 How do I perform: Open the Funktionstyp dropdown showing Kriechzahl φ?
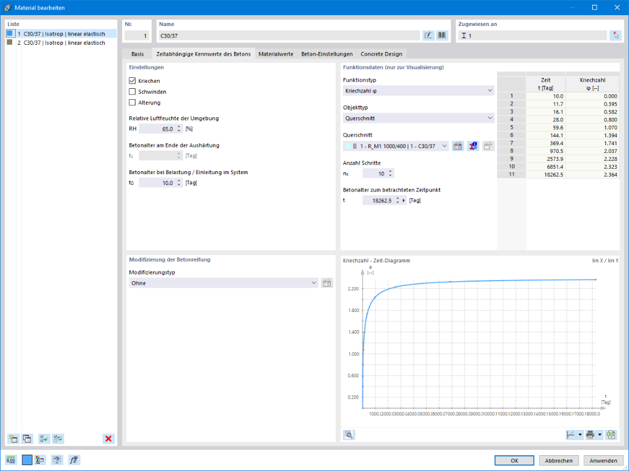[x=419, y=91]
